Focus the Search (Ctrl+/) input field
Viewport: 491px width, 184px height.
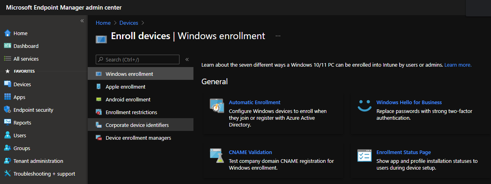point(138,59)
